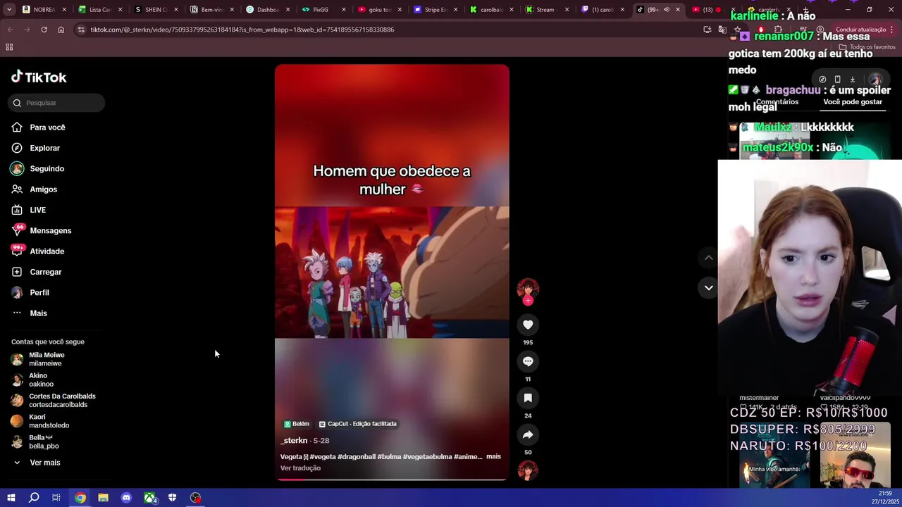This screenshot has height=507, width=902.
Task: Click Ver tradução under the caption
Action: coord(300,468)
